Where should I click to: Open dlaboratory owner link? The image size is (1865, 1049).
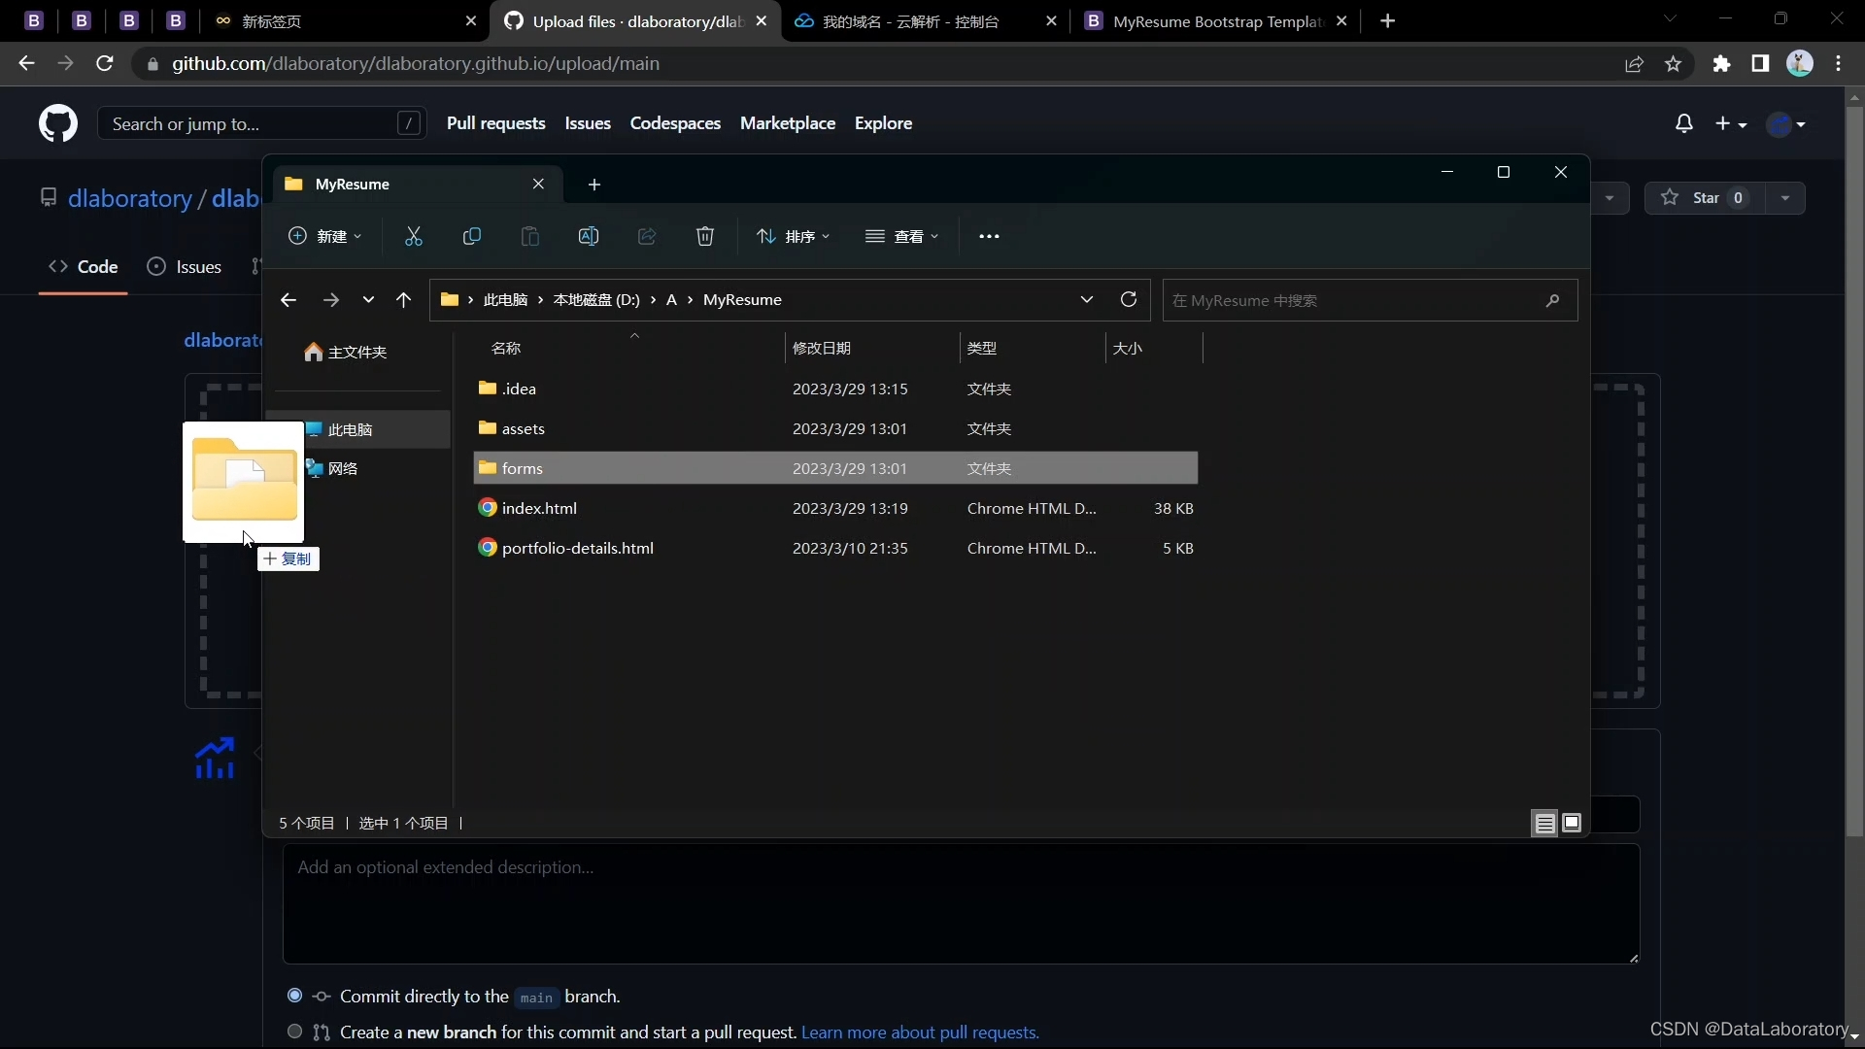coord(130,198)
